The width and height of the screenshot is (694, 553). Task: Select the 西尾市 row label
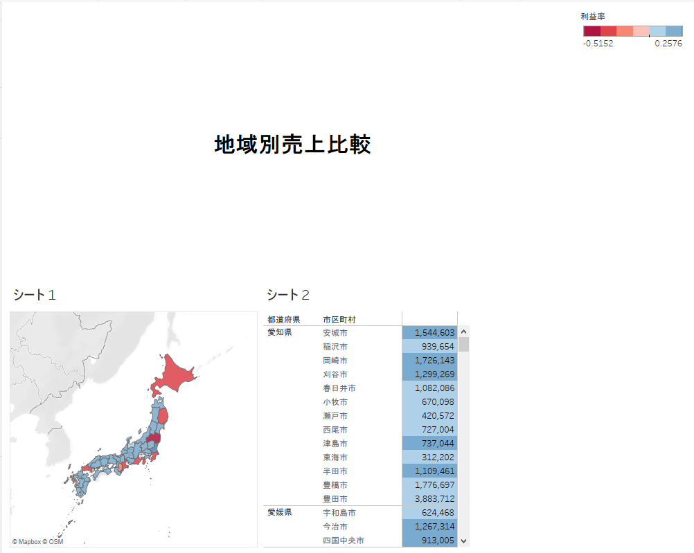tap(335, 430)
